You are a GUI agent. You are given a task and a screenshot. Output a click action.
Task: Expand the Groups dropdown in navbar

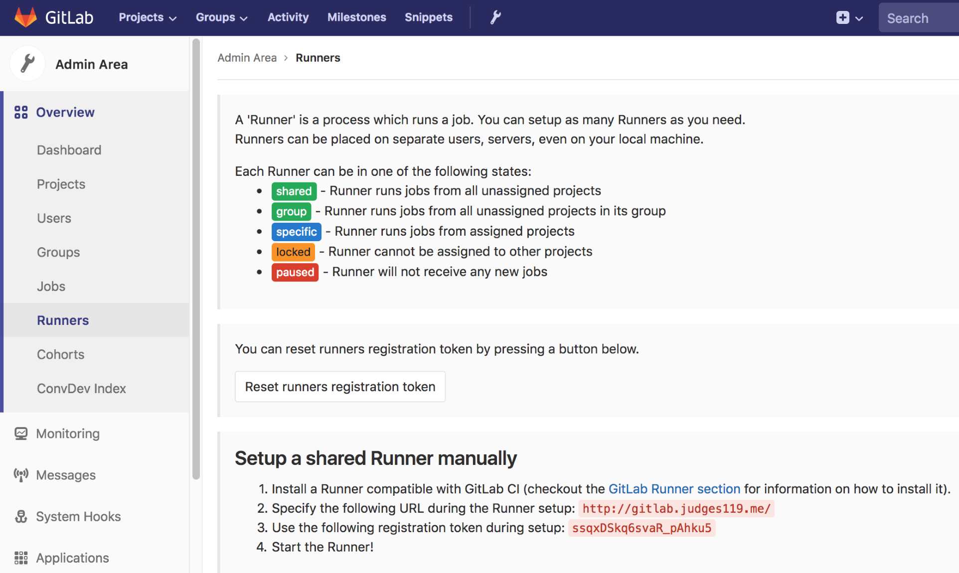click(221, 17)
